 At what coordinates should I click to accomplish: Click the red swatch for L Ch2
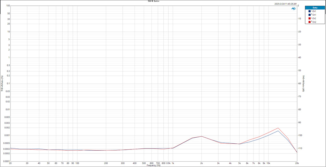[x=310, y=19]
